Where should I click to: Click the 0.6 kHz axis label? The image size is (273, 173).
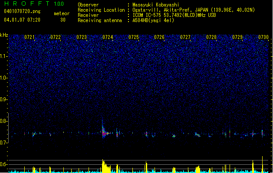[4, 164]
